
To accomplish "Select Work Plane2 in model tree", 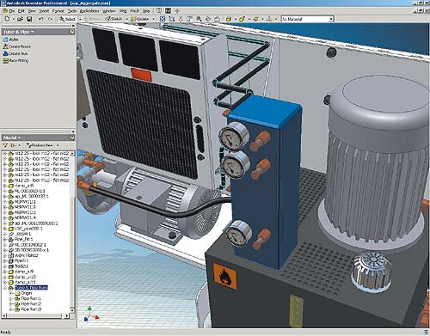I will [26, 255].
